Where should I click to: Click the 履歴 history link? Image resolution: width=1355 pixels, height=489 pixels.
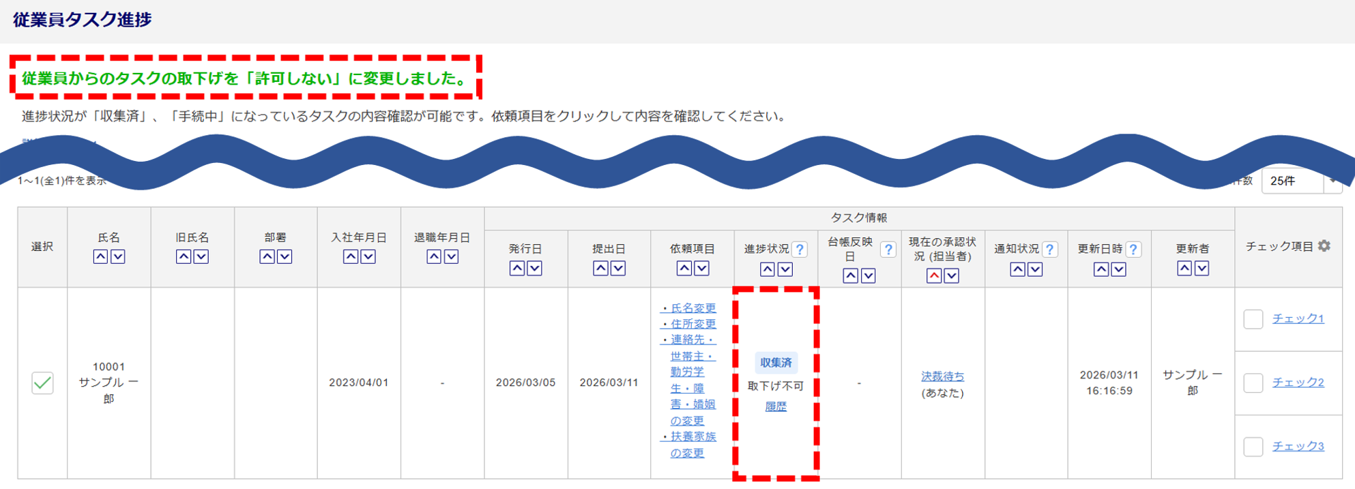[776, 406]
